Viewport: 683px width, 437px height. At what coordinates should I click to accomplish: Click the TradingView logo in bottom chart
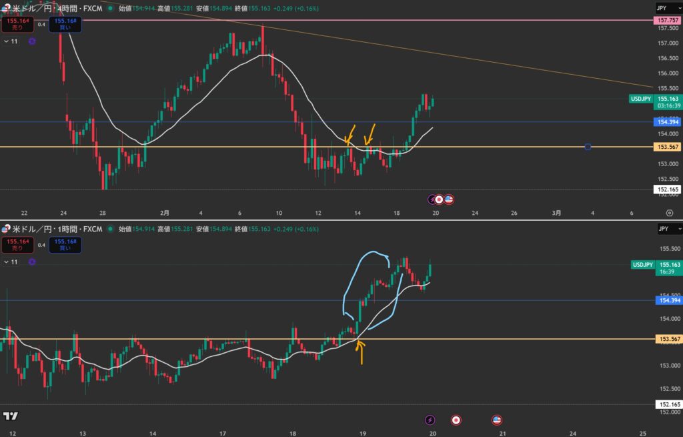pyautogui.click(x=11, y=416)
